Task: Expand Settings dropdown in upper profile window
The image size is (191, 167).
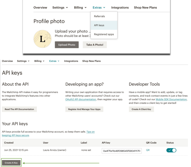Action: [x=60, y=7]
